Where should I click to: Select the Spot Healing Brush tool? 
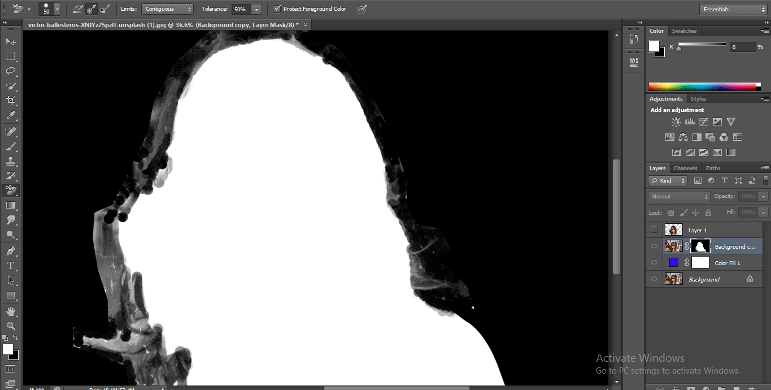coord(11,131)
